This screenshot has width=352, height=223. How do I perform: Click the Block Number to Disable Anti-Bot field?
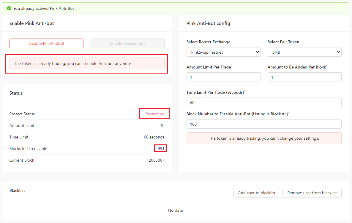coord(264,124)
